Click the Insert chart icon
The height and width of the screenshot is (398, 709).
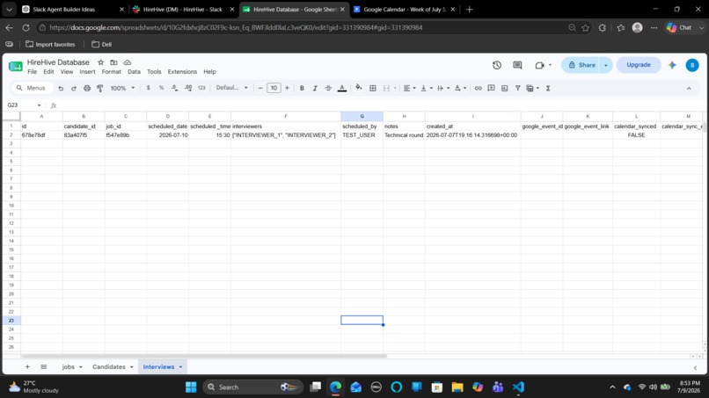[x=505, y=88]
